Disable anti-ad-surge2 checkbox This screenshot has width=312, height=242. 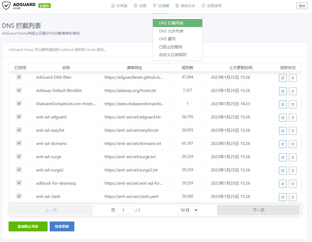19,170
